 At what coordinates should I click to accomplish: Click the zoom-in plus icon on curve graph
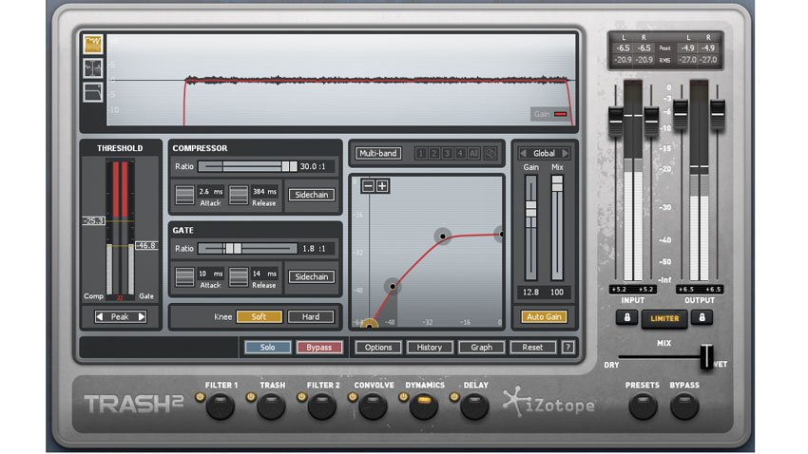click(382, 186)
